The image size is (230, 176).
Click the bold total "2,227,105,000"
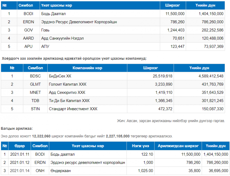click(118, 136)
